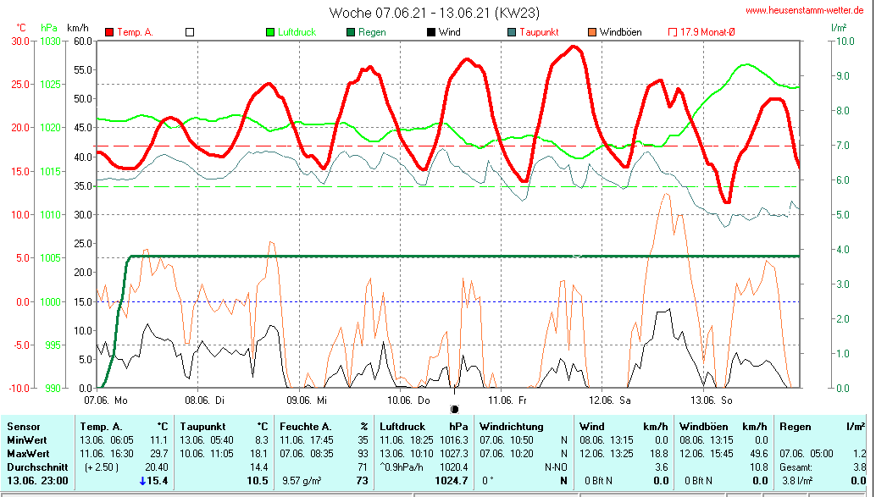Select the '13.06. So' date label
This screenshot has width=876, height=497.
click(x=711, y=400)
